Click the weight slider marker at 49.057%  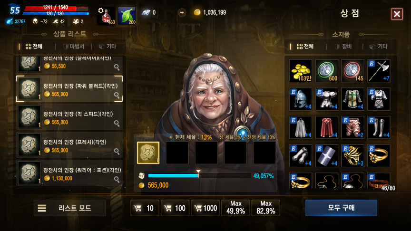(198, 173)
